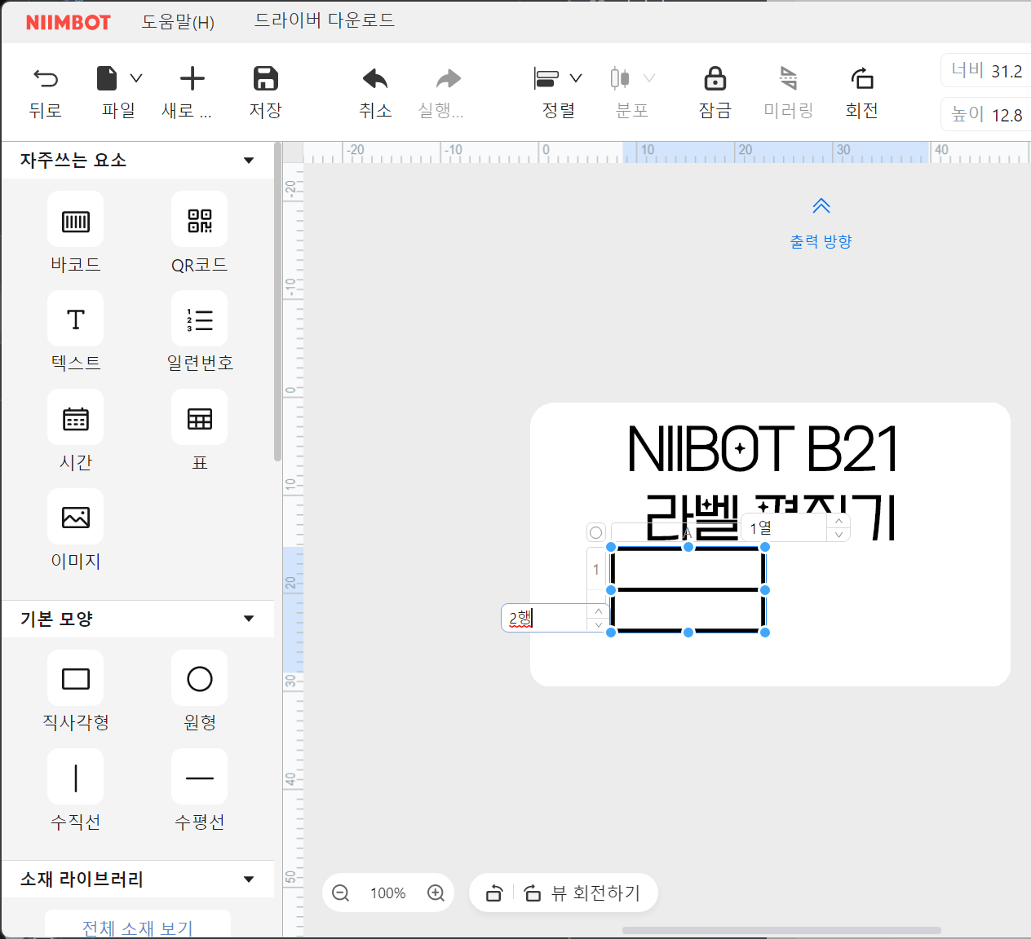Click the 뒤로 back arrow icon
Image resolution: width=1031 pixels, height=939 pixels.
pyautogui.click(x=46, y=79)
